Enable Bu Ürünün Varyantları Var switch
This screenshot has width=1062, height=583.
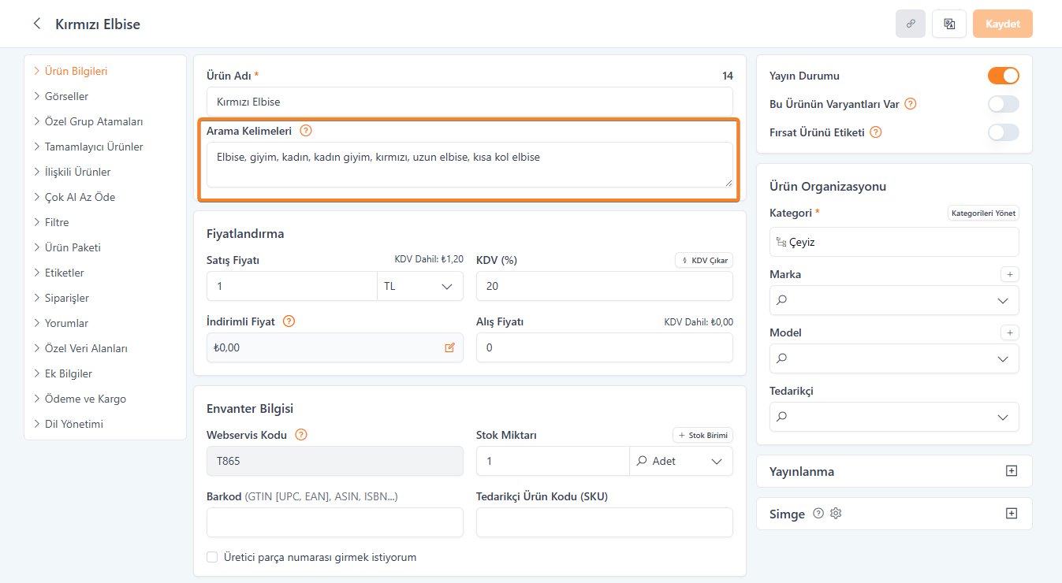pyautogui.click(x=1003, y=104)
